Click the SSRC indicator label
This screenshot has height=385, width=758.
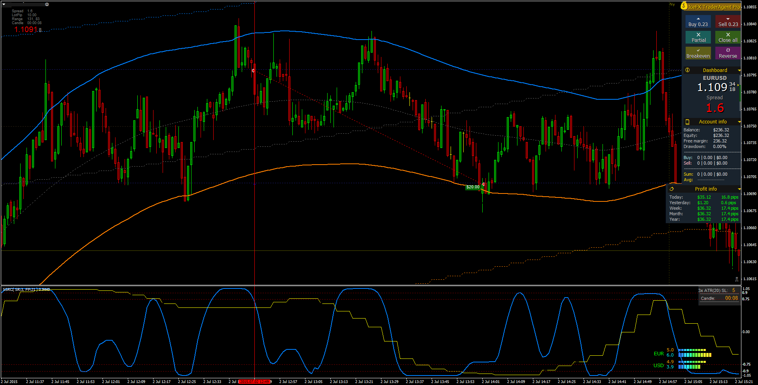[x=26, y=290]
